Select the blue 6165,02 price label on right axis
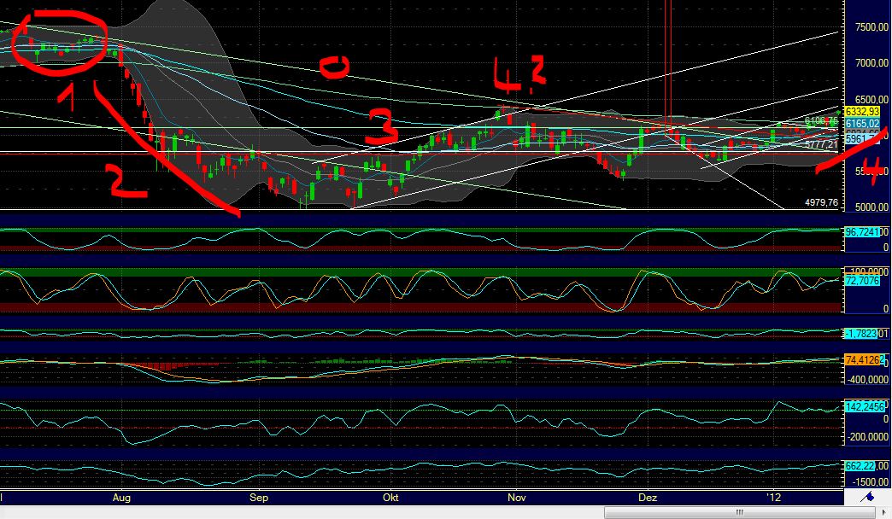Screen dimensions: 892x519 coord(862,123)
